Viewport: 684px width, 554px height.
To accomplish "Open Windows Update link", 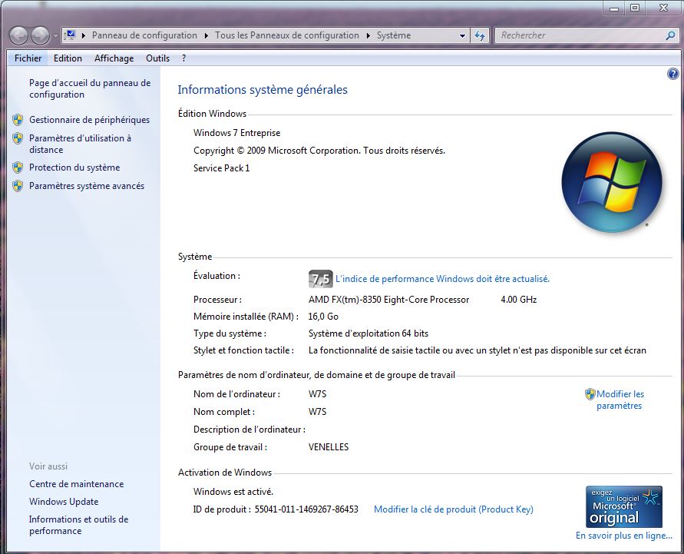I will point(64,502).
